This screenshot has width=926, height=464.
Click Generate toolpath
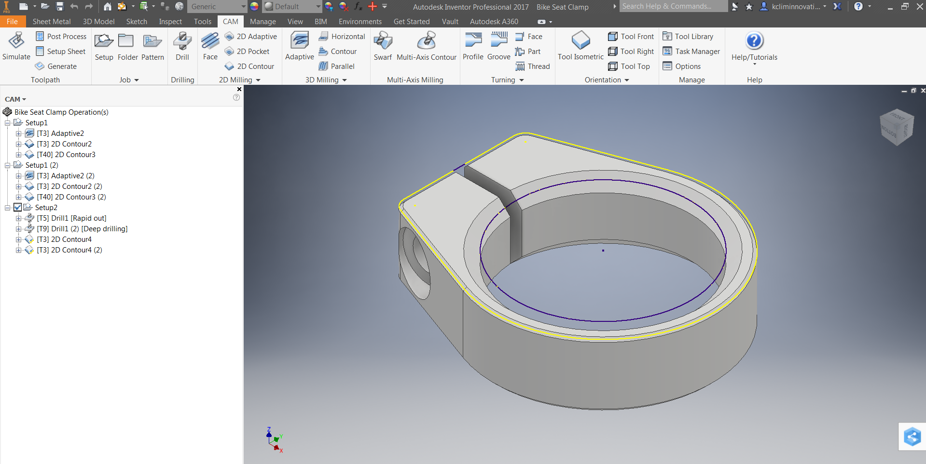pos(56,66)
